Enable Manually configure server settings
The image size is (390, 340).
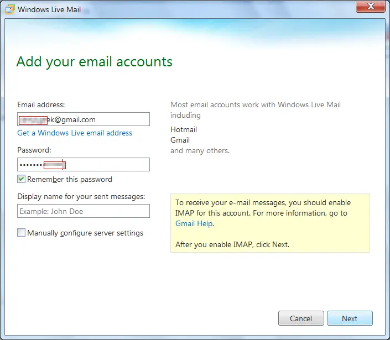tap(21, 233)
